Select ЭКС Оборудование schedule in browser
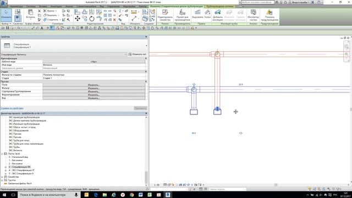The width and height of the screenshot is (352, 198). [19, 130]
